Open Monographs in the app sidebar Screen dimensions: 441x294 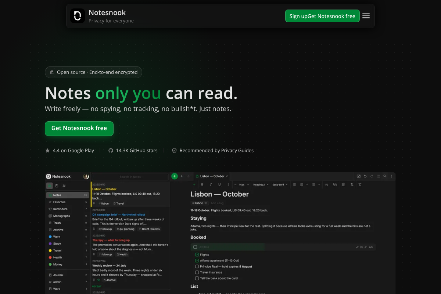point(67,216)
